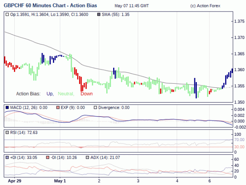The width and height of the screenshot is (246, 185).
Task: Click the 30.00 RSI oversold level label
Action: (239, 147)
